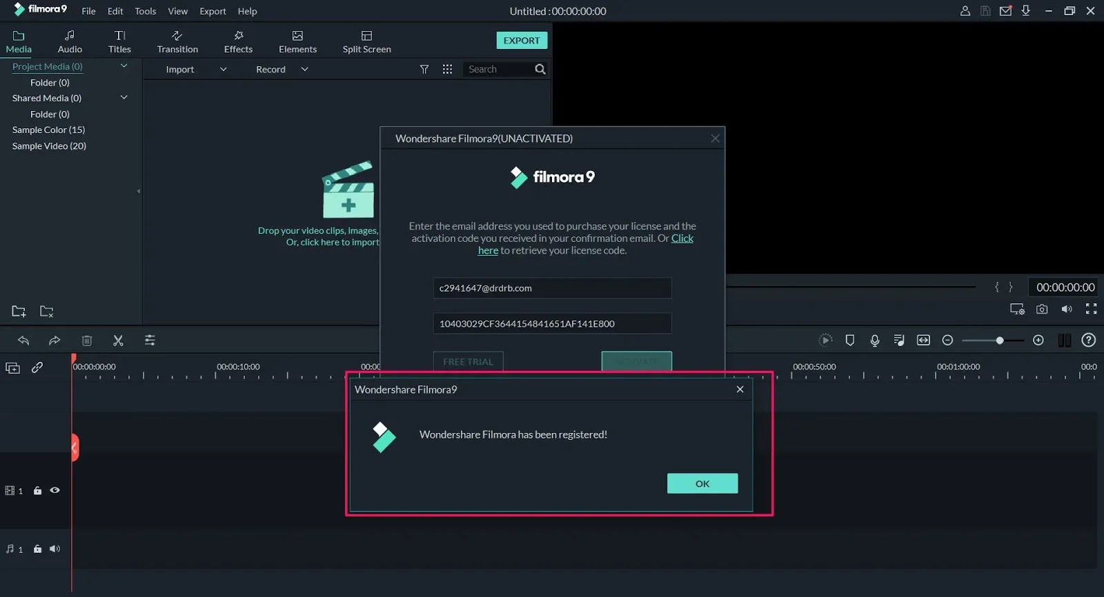
Task: Toggle visibility eye on video track 1
Action: 55,490
